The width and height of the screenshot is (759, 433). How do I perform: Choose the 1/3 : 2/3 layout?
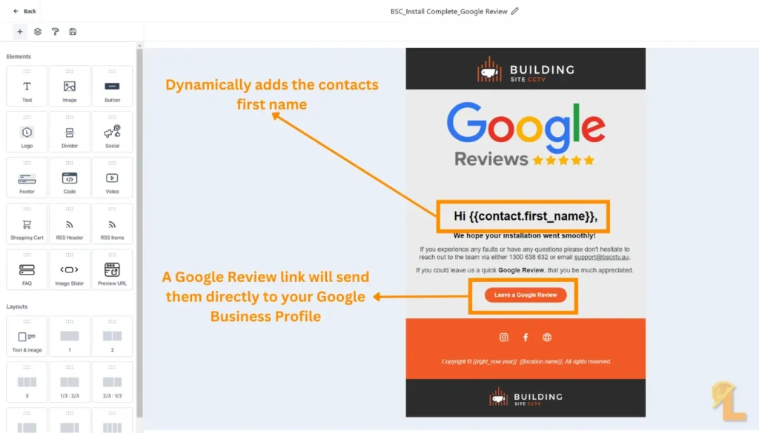(x=70, y=382)
